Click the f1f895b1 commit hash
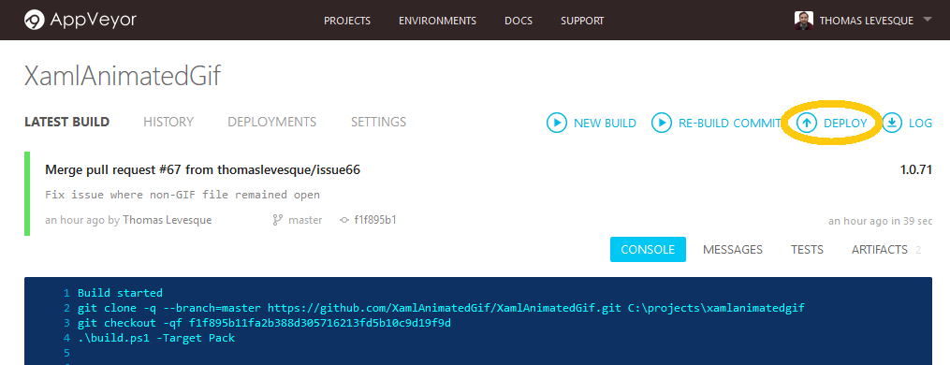950x365 pixels. click(375, 220)
